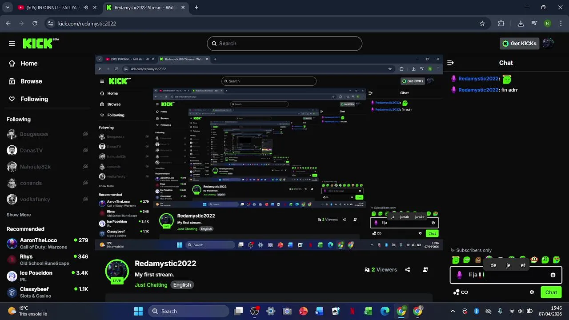Open a new browser tab
The width and height of the screenshot is (569, 320).
(x=196, y=8)
